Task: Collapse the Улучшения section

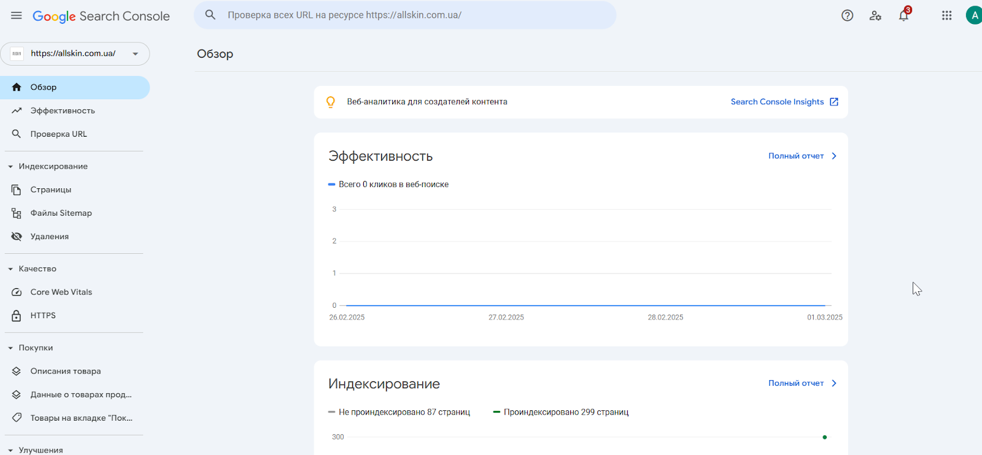Action: (10, 450)
